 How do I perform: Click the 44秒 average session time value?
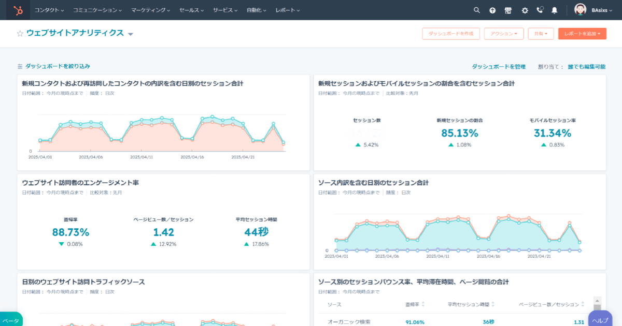pos(257,232)
